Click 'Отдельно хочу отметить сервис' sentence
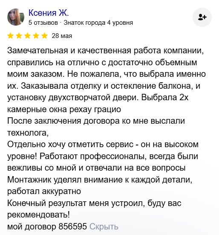 70,145
